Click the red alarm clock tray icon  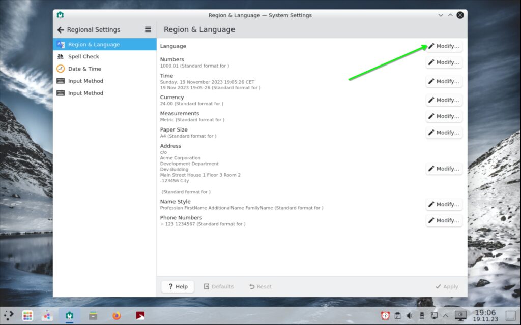click(386, 316)
